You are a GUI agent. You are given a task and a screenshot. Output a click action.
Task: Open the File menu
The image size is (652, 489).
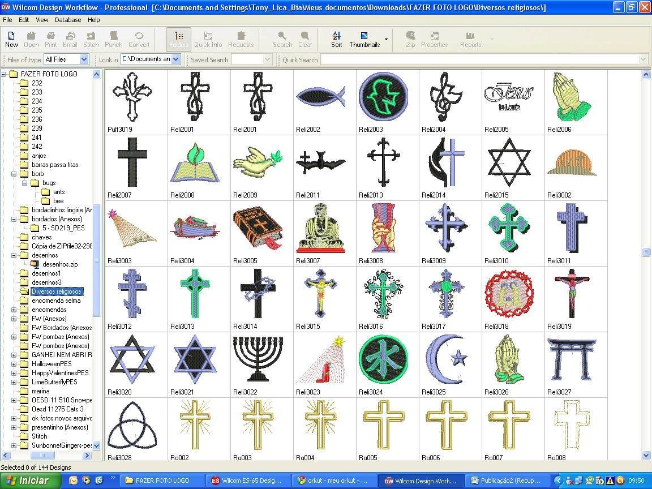(x=7, y=20)
